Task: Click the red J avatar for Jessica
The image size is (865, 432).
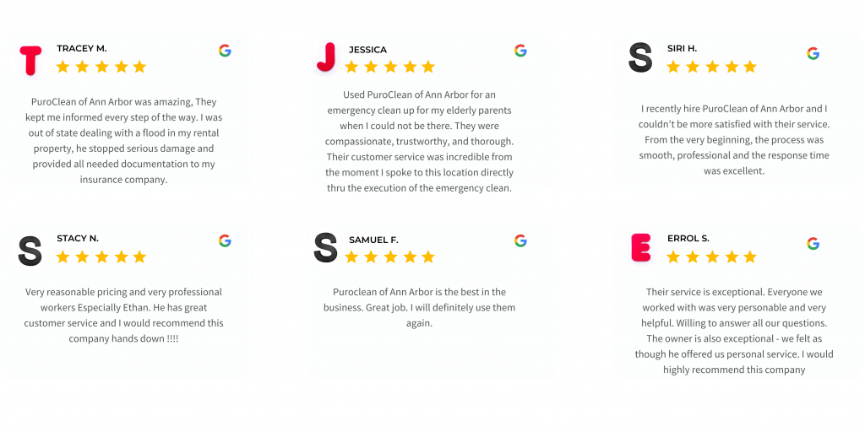Action: coord(326,57)
